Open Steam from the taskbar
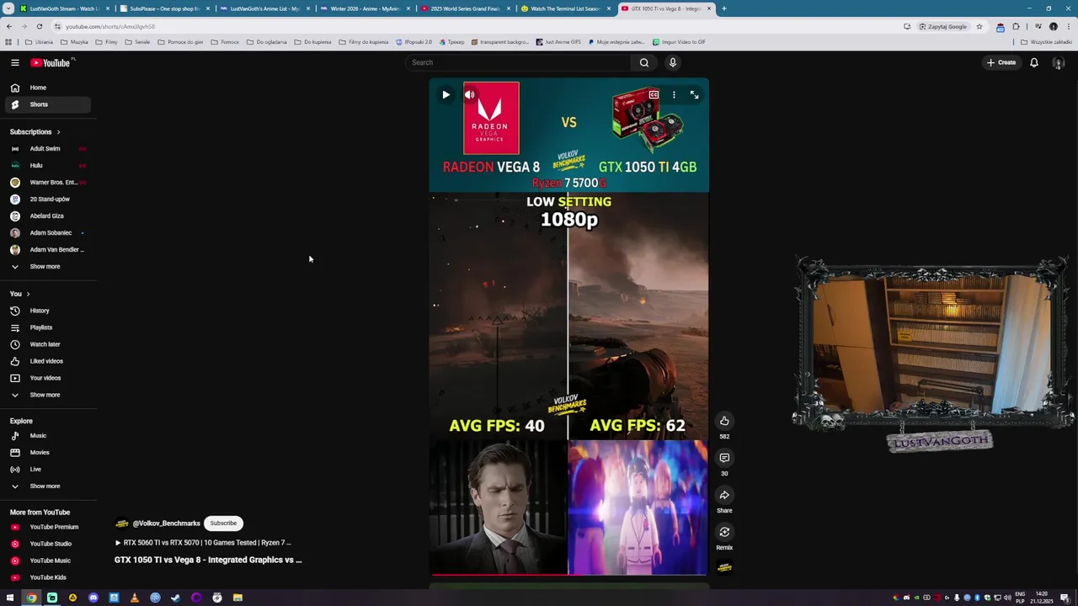Image resolution: width=1078 pixels, height=606 pixels. click(x=175, y=598)
